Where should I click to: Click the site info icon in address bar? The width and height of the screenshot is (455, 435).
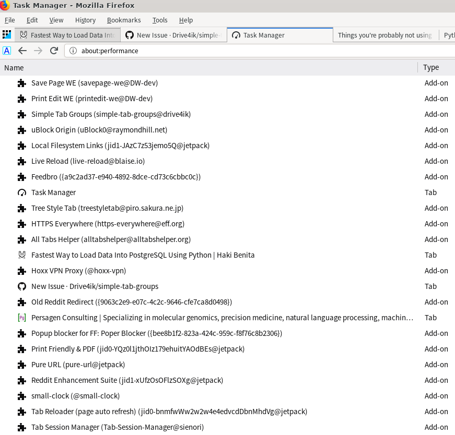click(x=73, y=51)
